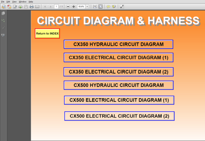This screenshot has width=205, height=141.
Task: Open the Window menu
Action: (x=23, y=2)
